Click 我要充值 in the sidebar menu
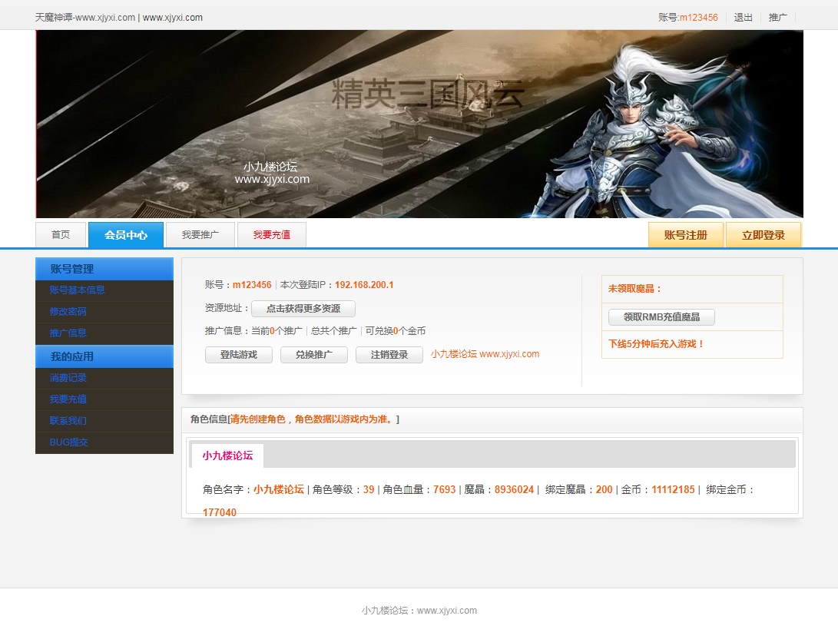The height and width of the screenshot is (636, 838). point(68,399)
